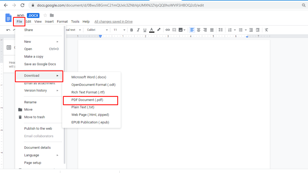Viewport: 308px width, 173px height.
Task: Increase the indent
Action: pos(258,30)
